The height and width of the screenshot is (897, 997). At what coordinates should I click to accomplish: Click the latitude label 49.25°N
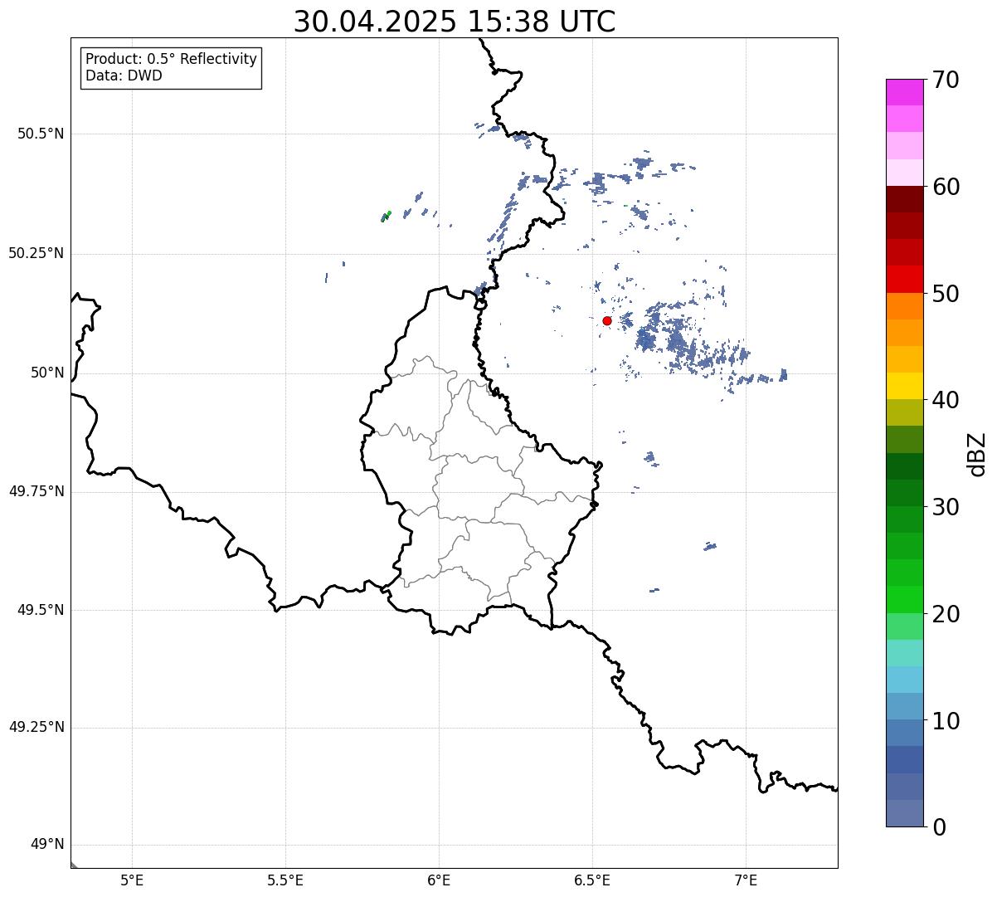(x=36, y=727)
